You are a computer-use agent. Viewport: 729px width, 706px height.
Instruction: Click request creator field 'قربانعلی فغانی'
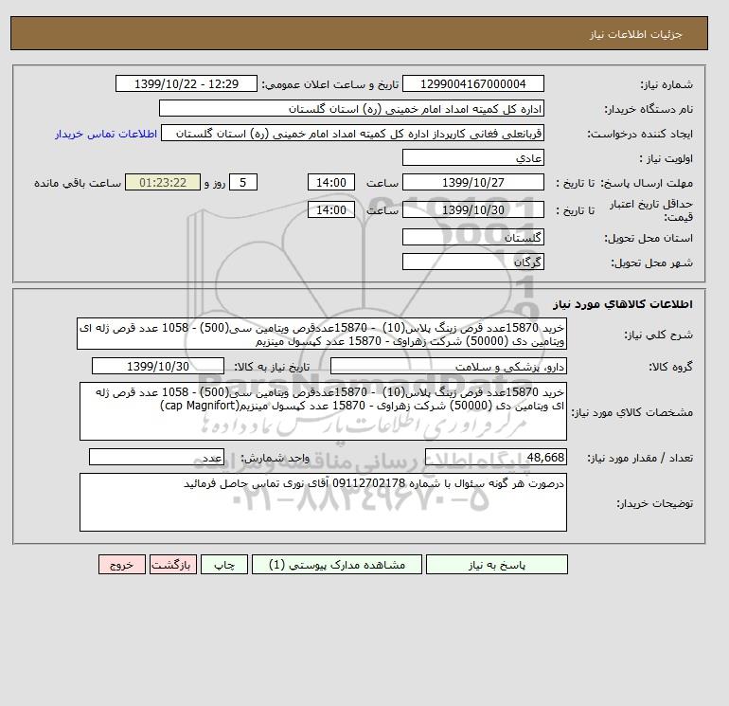[352, 133]
